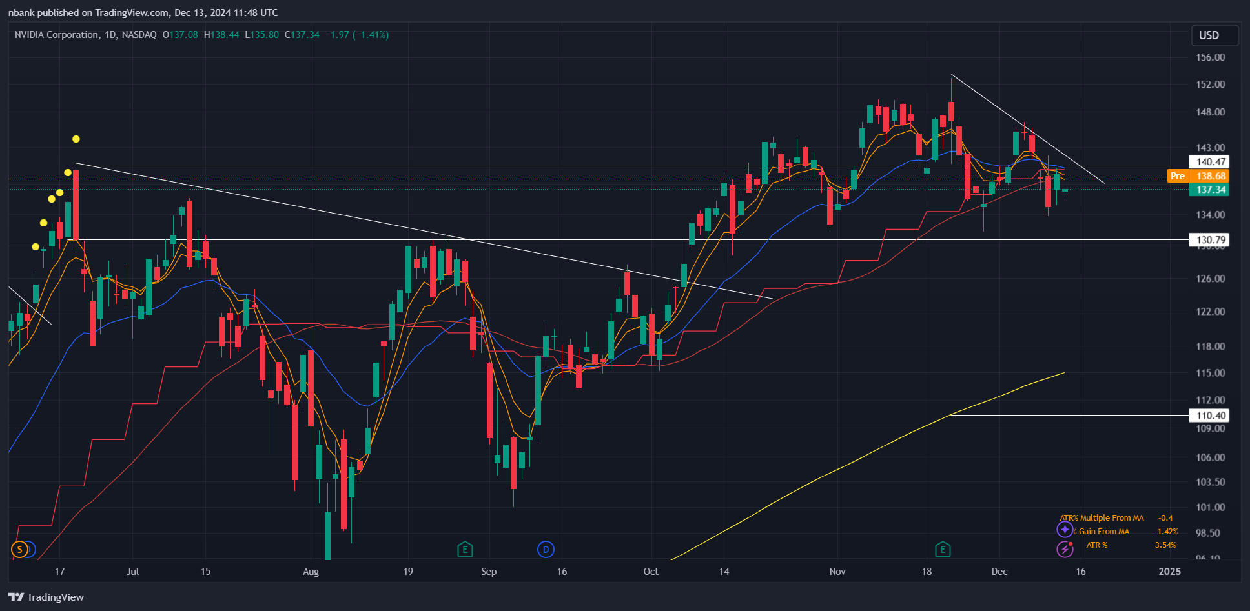Image resolution: width=1250 pixels, height=611 pixels.
Task: Click the ATR% Multiple From MA label
Action: pyautogui.click(x=1101, y=518)
